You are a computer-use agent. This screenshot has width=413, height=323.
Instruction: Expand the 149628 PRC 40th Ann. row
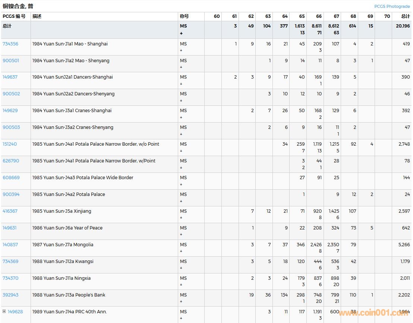pos(4,311)
